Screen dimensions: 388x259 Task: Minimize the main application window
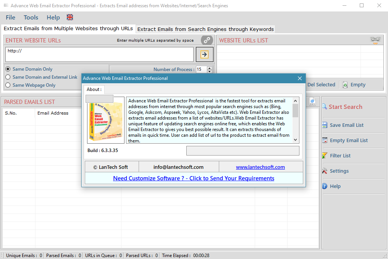pos(344,5)
